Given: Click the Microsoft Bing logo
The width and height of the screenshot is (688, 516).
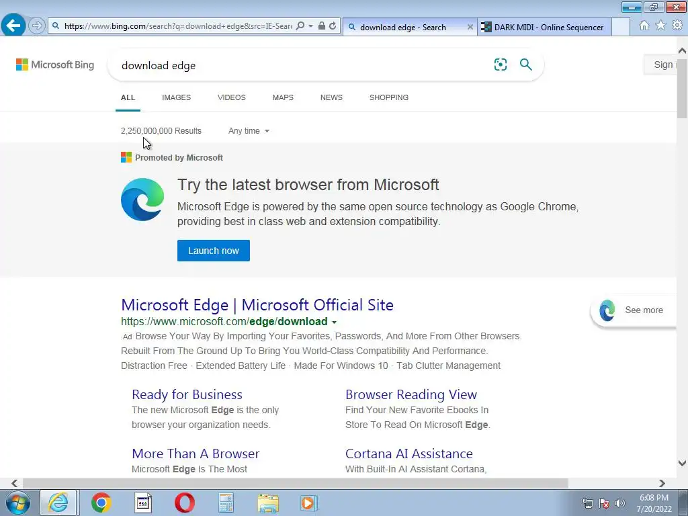Looking at the screenshot, I should (x=55, y=64).
